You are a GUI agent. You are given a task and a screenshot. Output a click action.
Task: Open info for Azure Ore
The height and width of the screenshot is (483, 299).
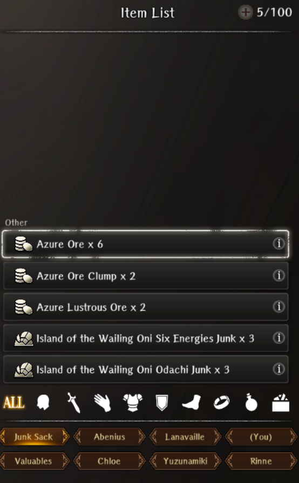coord(278,244)
